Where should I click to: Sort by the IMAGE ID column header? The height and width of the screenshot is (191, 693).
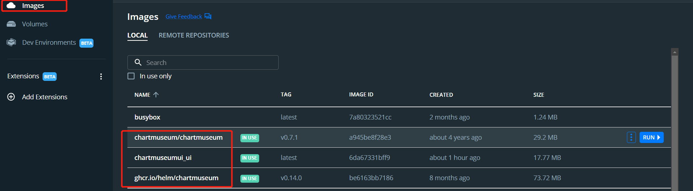(361, 95)
